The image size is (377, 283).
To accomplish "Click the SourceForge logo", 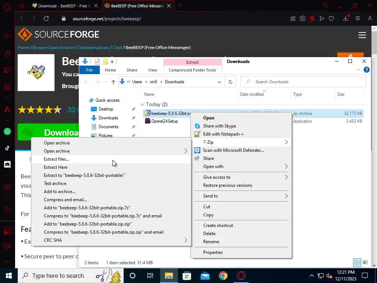I will point(59,34).
